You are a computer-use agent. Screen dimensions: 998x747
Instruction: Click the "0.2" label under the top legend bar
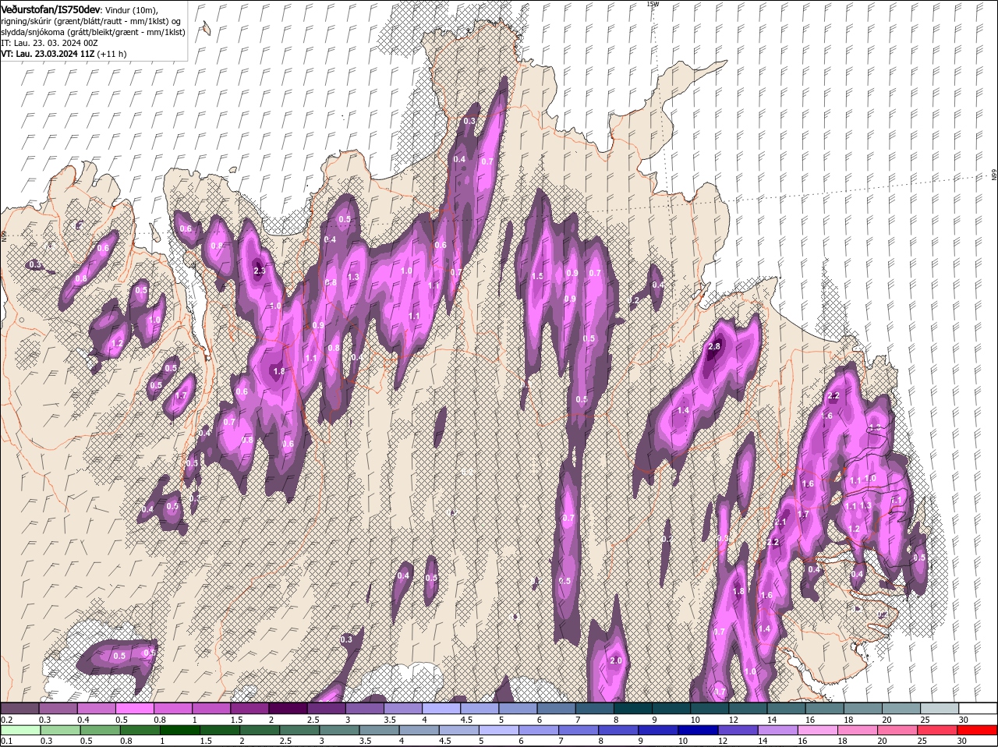(x=7, y=719)
